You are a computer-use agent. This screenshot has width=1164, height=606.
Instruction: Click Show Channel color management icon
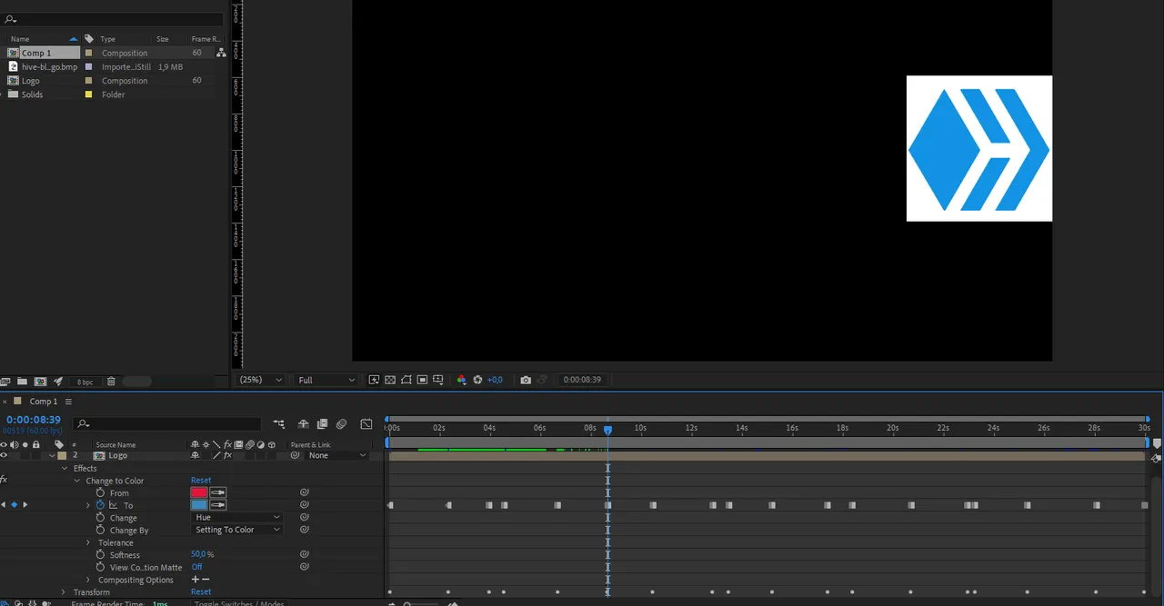[461, 380]
